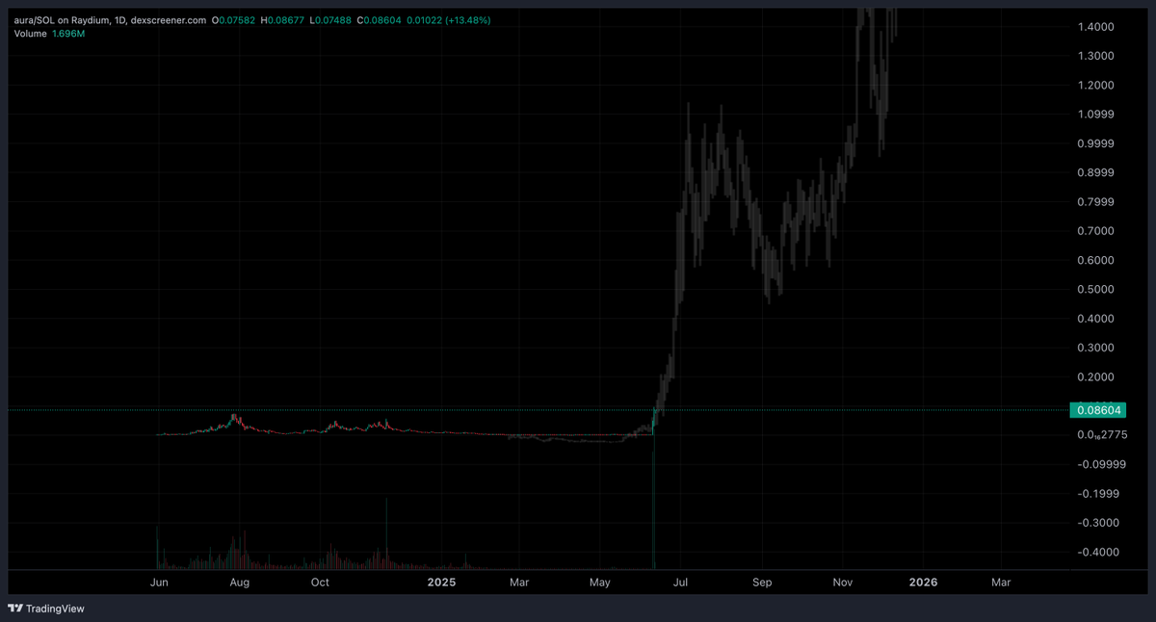Screen dimensions: 1156x622
Task: Click the -0.09999 price axis label
Action: coord(1101,464)
